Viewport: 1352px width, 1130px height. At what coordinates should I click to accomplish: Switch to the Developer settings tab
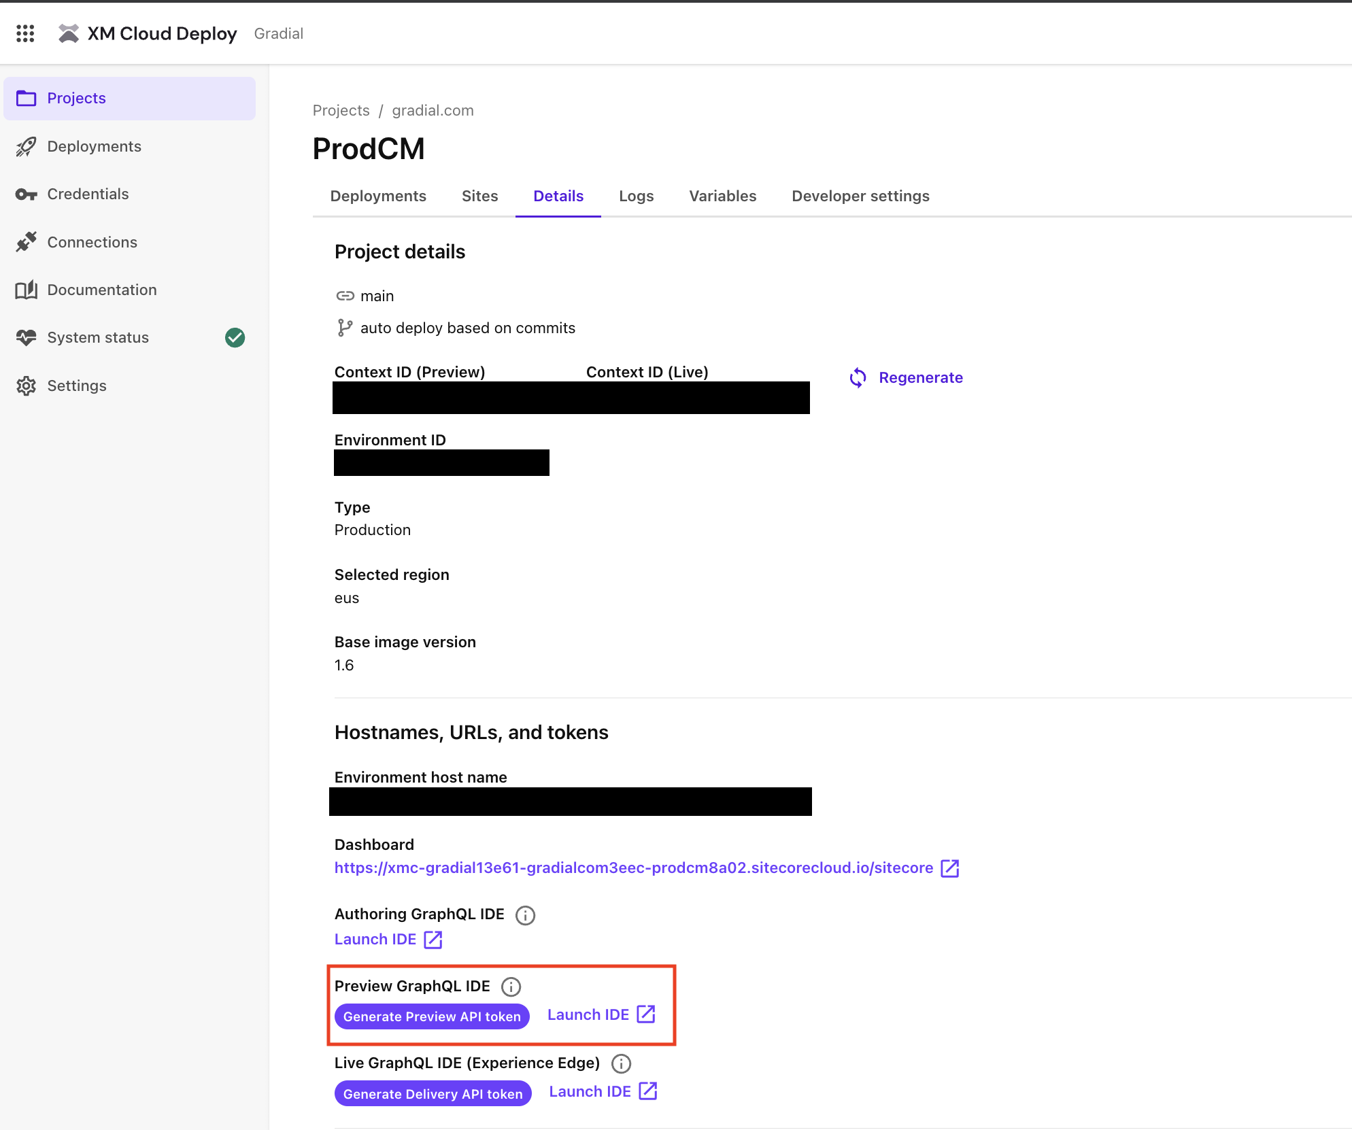point(860,196)
